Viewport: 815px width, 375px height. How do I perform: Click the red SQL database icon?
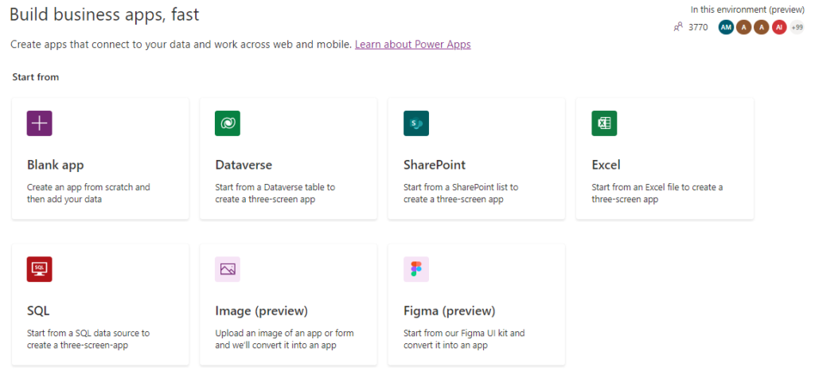pos(40,269)
